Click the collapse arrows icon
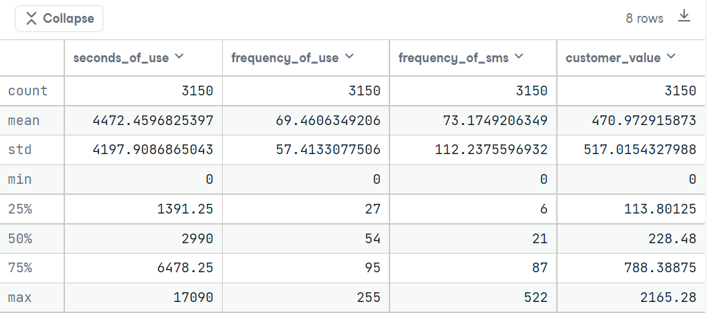 click(x=31, y=19)
